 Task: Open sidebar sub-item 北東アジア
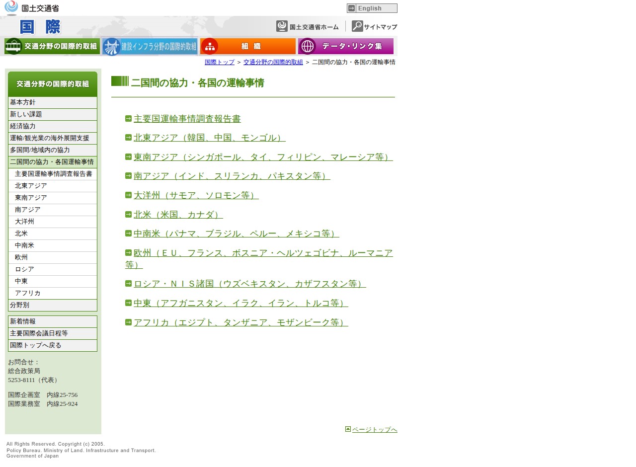(x=53, y=186)
